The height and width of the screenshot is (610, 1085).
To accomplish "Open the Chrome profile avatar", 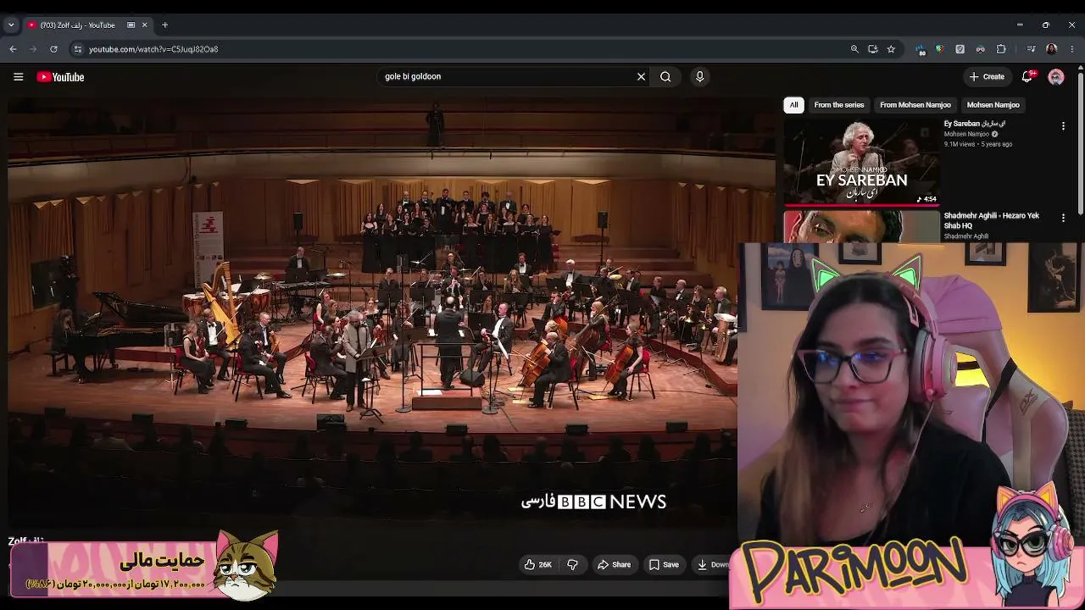I will (1051, 49).
